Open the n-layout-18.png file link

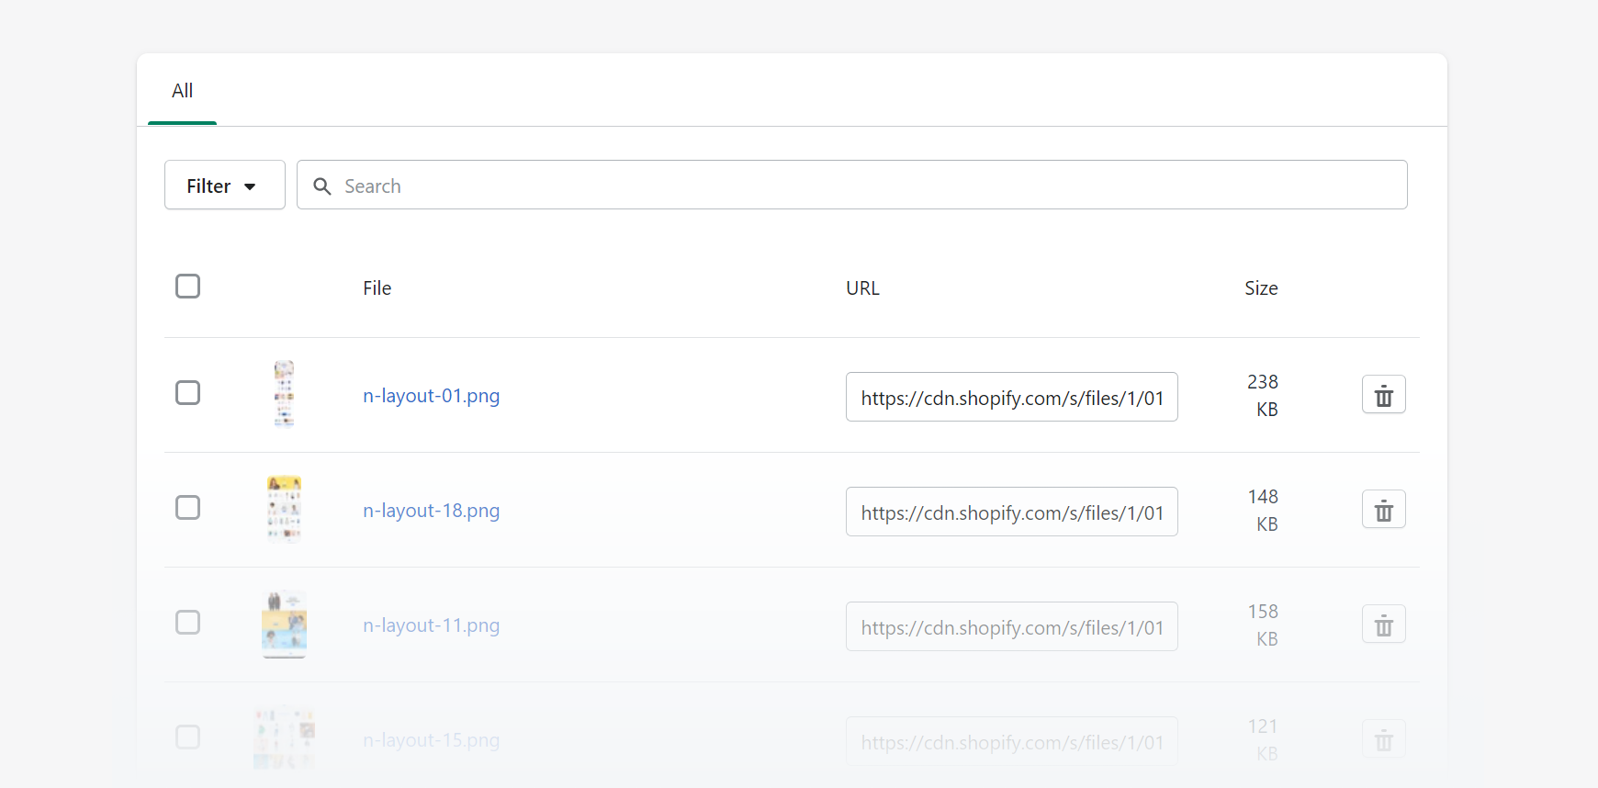(x=431, y=511)
